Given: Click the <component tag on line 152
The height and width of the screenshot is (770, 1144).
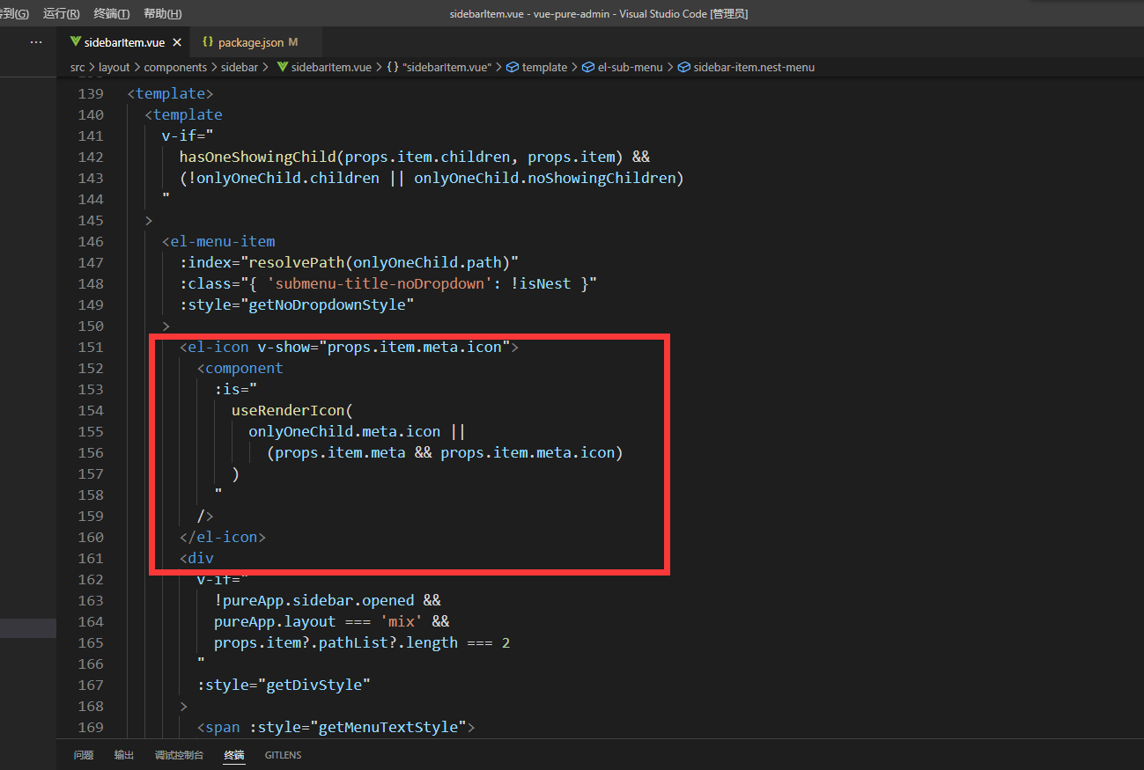Looking at the screenshot, I should pos(240,368).
